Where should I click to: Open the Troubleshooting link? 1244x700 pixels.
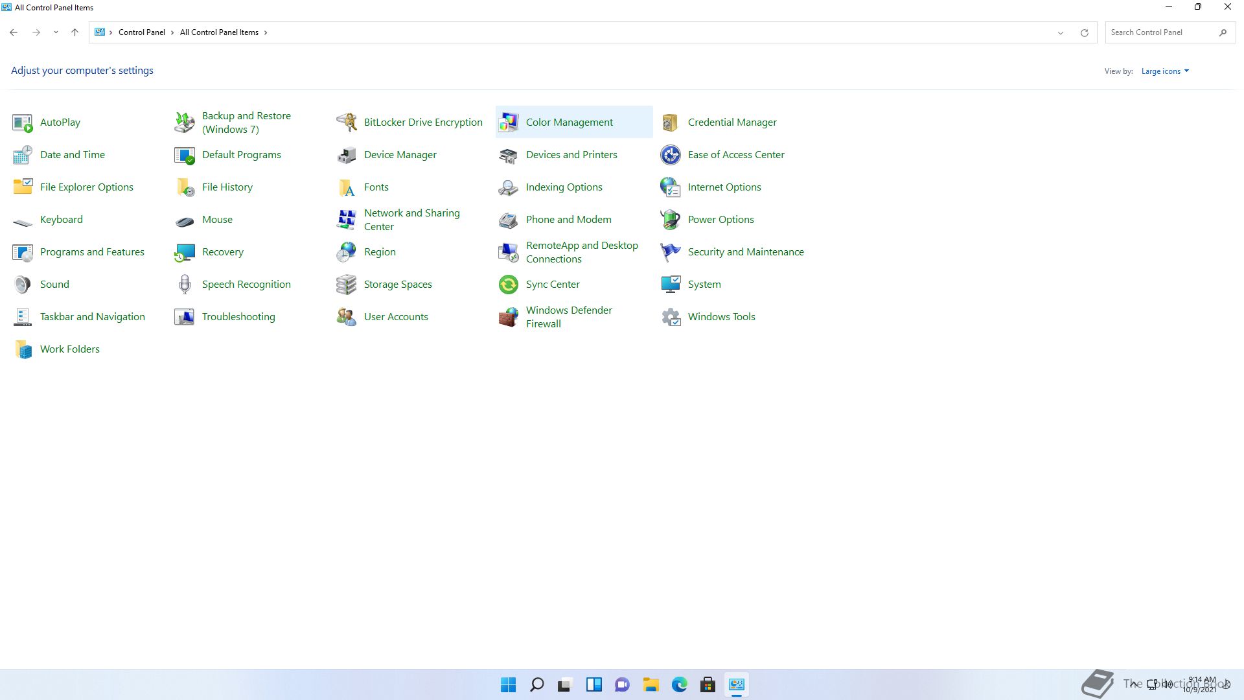click(x=238, y=317)
